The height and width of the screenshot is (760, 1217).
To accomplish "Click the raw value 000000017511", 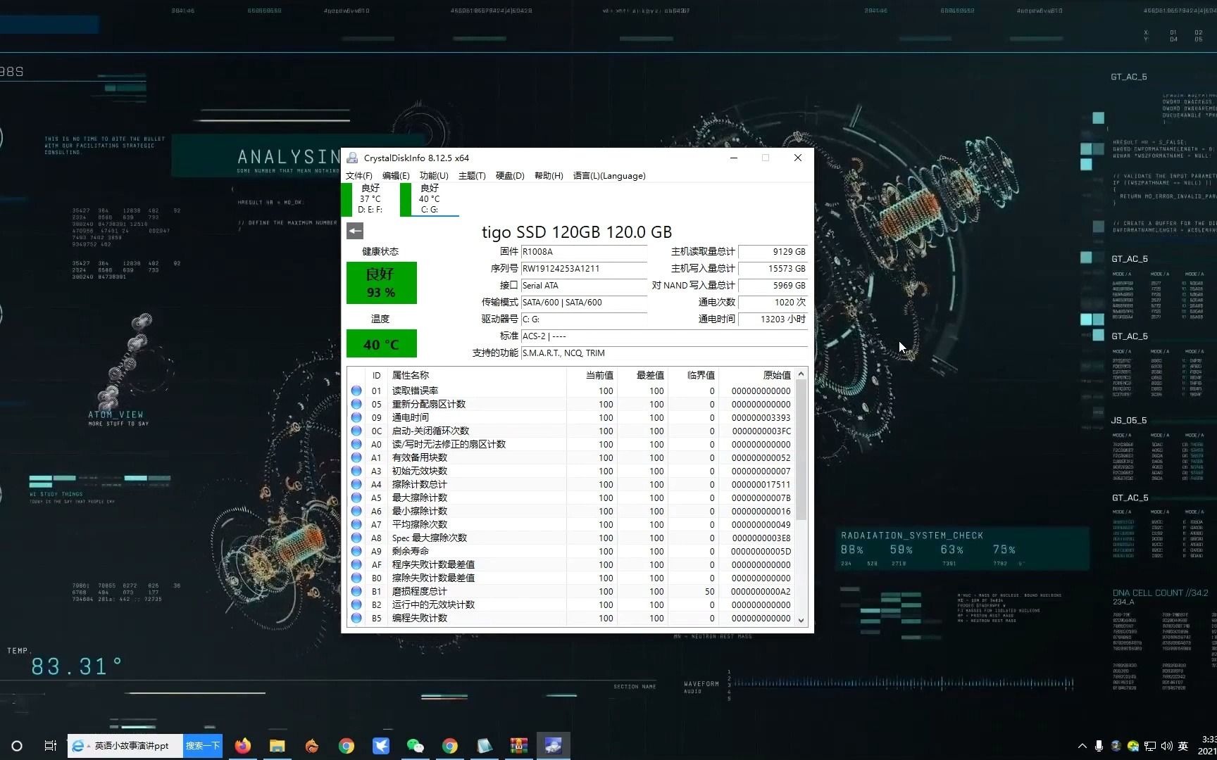I will [x=761, y=484].
